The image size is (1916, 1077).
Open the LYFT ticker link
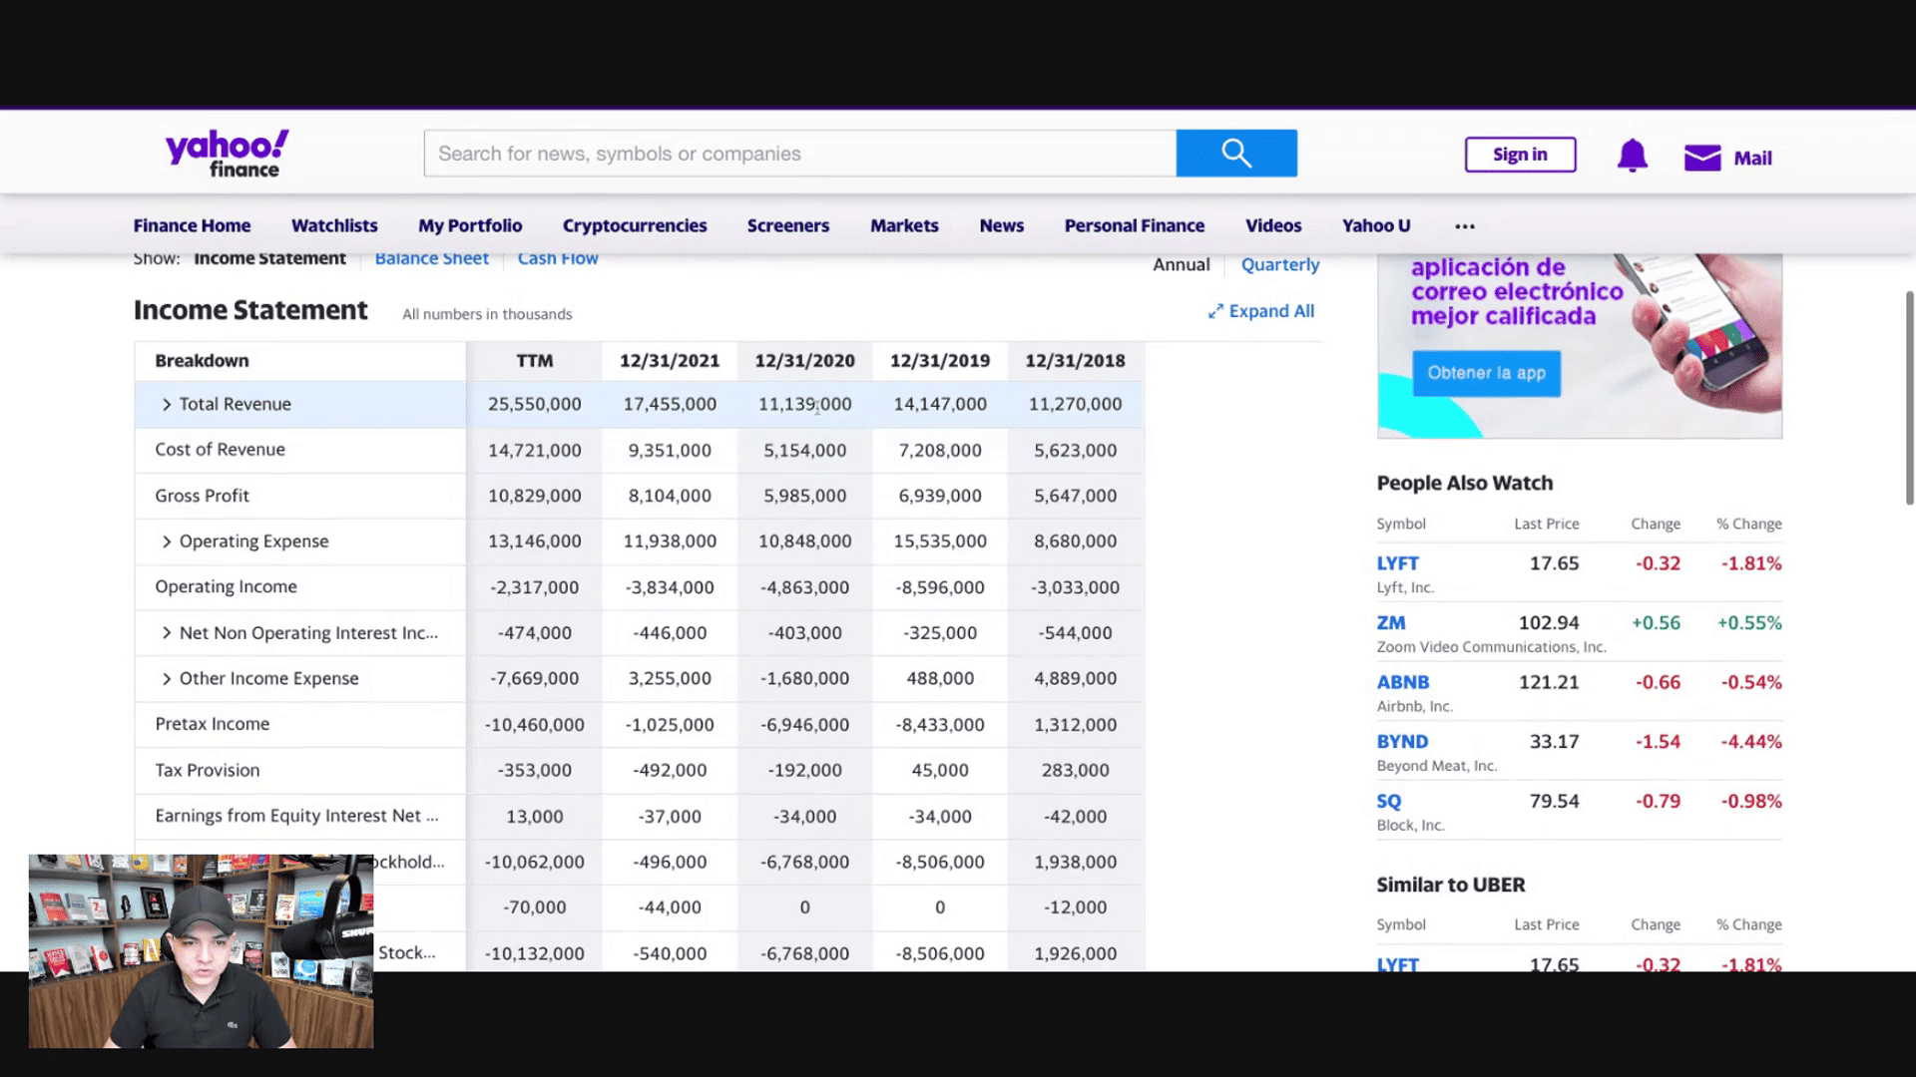tap(1397, 563)
